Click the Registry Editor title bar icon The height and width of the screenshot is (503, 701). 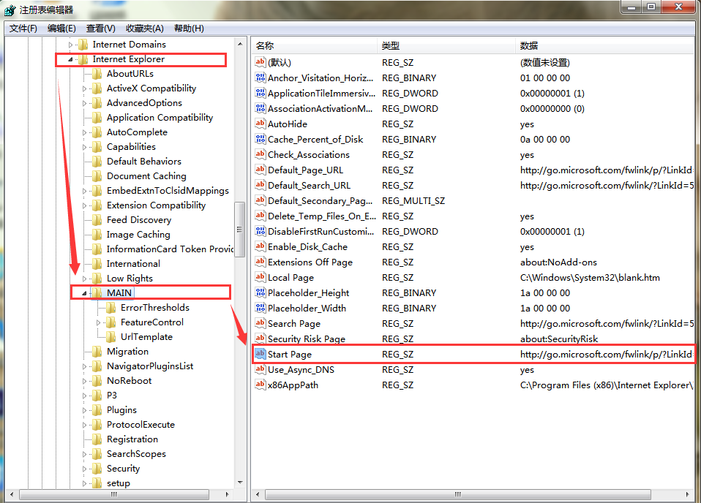[10, 10]
